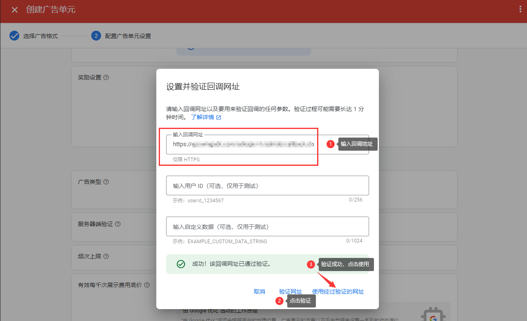Image resolution: width=527 pixels, height=321 pixels.
Task: Select the 配置广告单元设置 step label
Action: pos(128,36)
